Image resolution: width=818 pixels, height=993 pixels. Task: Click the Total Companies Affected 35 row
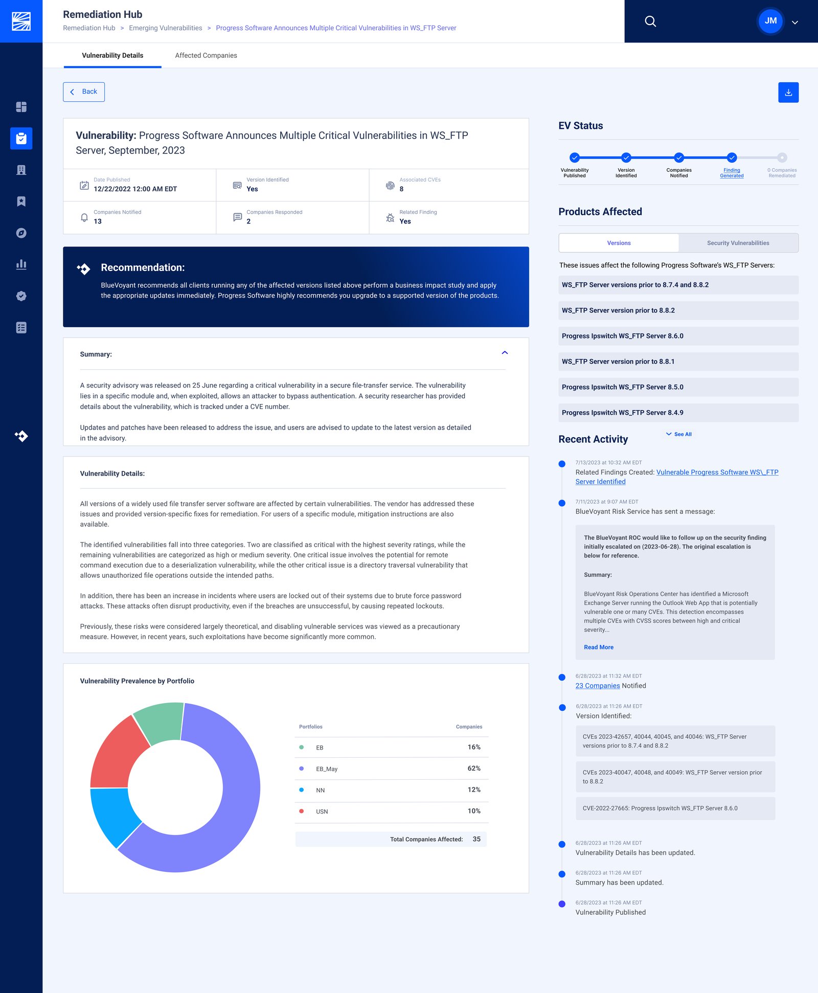point(391,839)
